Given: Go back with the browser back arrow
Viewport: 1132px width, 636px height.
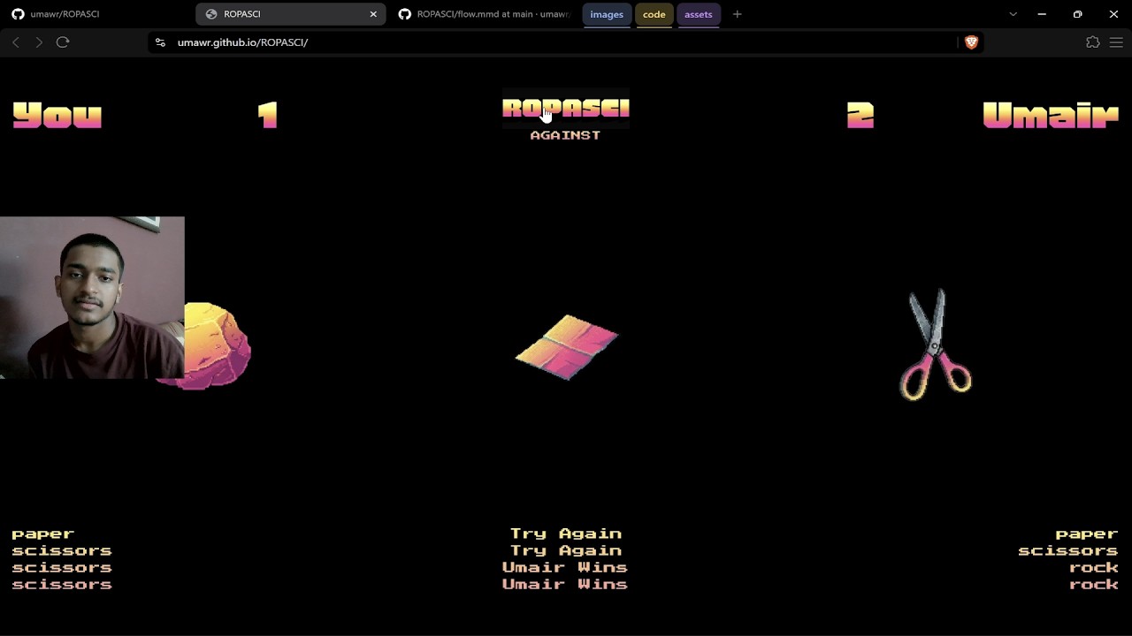Looking at the screenshot, I should (x=16, y=42).
